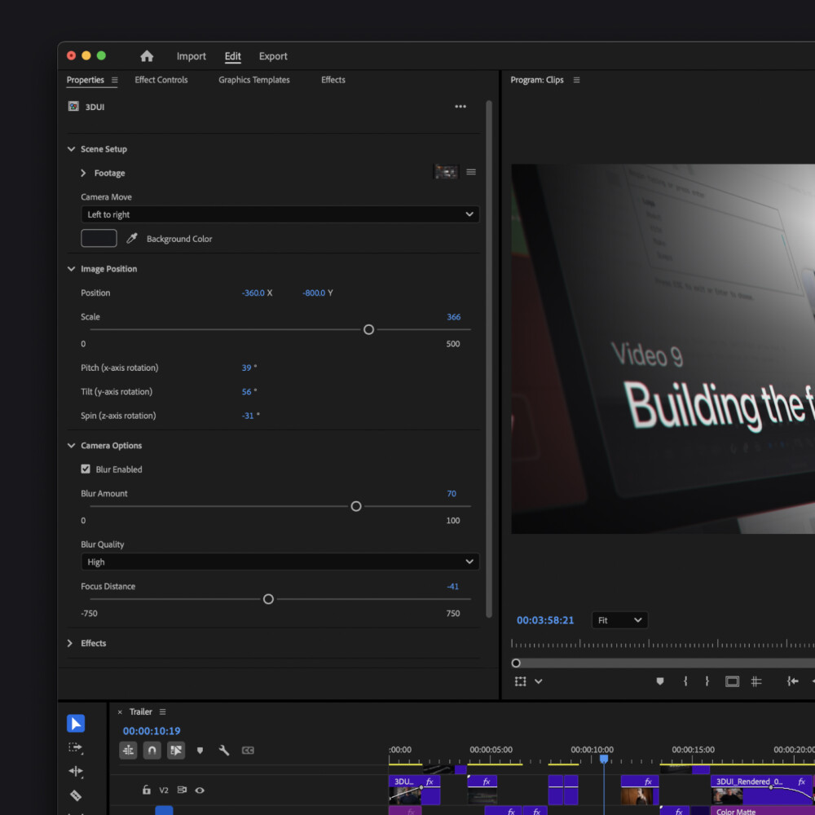The width and height of the screenshot is (815, 815).
Task: Open the Blur Quality dropdown
Action: (280, 562)
